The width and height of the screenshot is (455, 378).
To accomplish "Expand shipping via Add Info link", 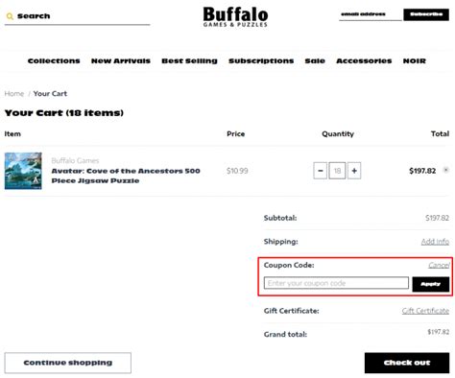I will pyautogui.click(x=435, y=242).
